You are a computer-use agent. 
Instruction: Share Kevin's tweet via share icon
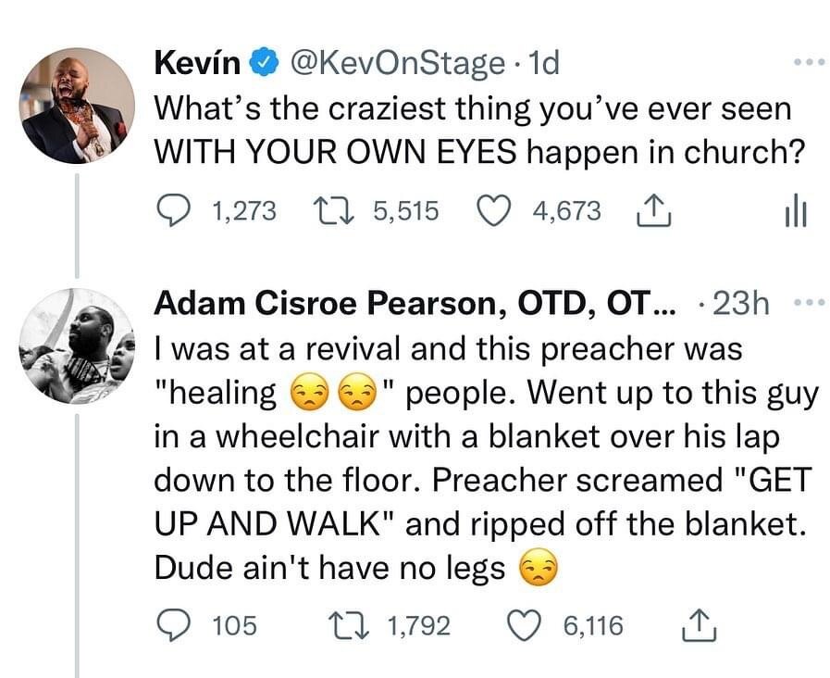click(654, 211)
